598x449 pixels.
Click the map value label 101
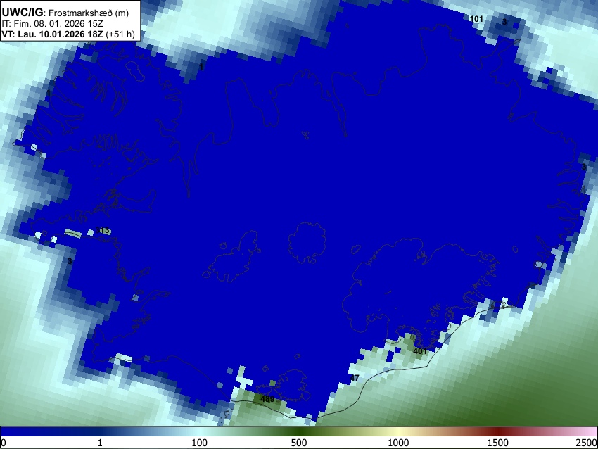coord(476,19)
